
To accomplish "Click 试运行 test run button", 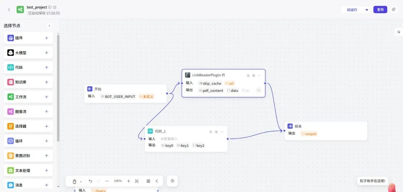I will tap(352, 10).
